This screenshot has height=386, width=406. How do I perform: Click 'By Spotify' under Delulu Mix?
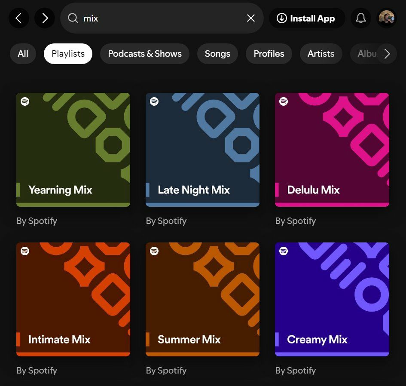pos(296,221)
